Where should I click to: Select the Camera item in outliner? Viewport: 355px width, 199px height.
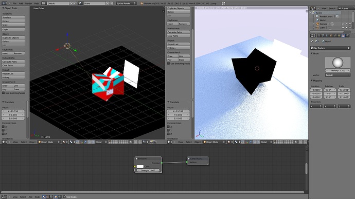tap(323, 24)
